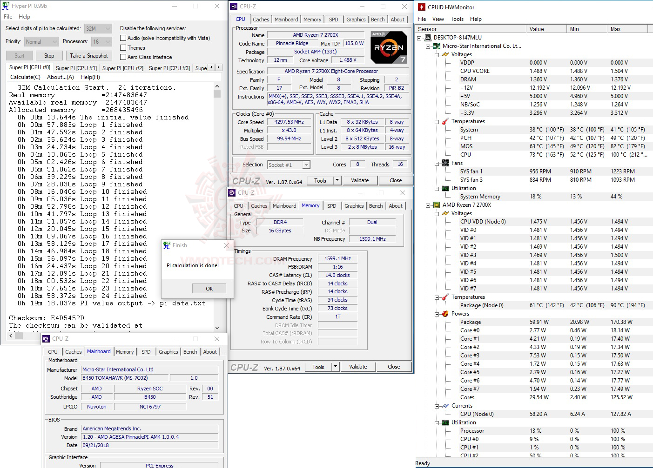Click the Temperatures thermometer icon under AMD Ryzen 7 2700X

point(445,297)
